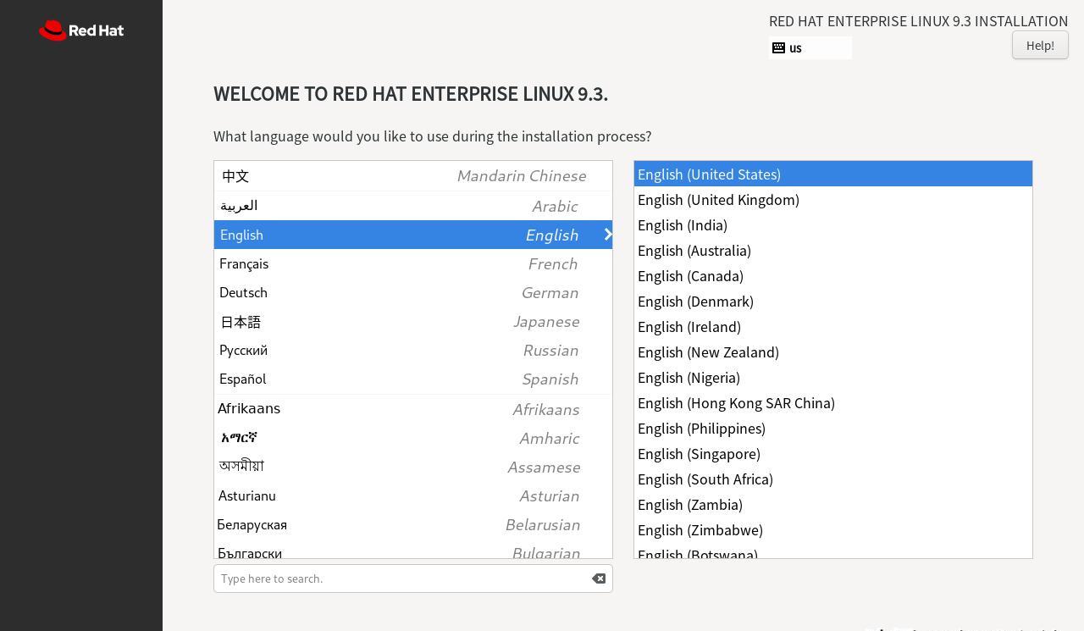Select English (Hong Kong SAR China) locale
The width and height of the screenshot is (1084, 631).
click(x=833, y=402)
